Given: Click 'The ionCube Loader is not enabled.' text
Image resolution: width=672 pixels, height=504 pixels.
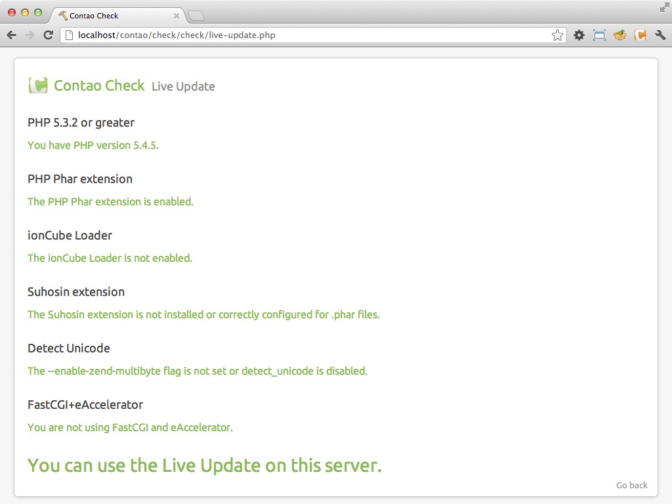Looking at the screenshot, I should tap(110, 258).
